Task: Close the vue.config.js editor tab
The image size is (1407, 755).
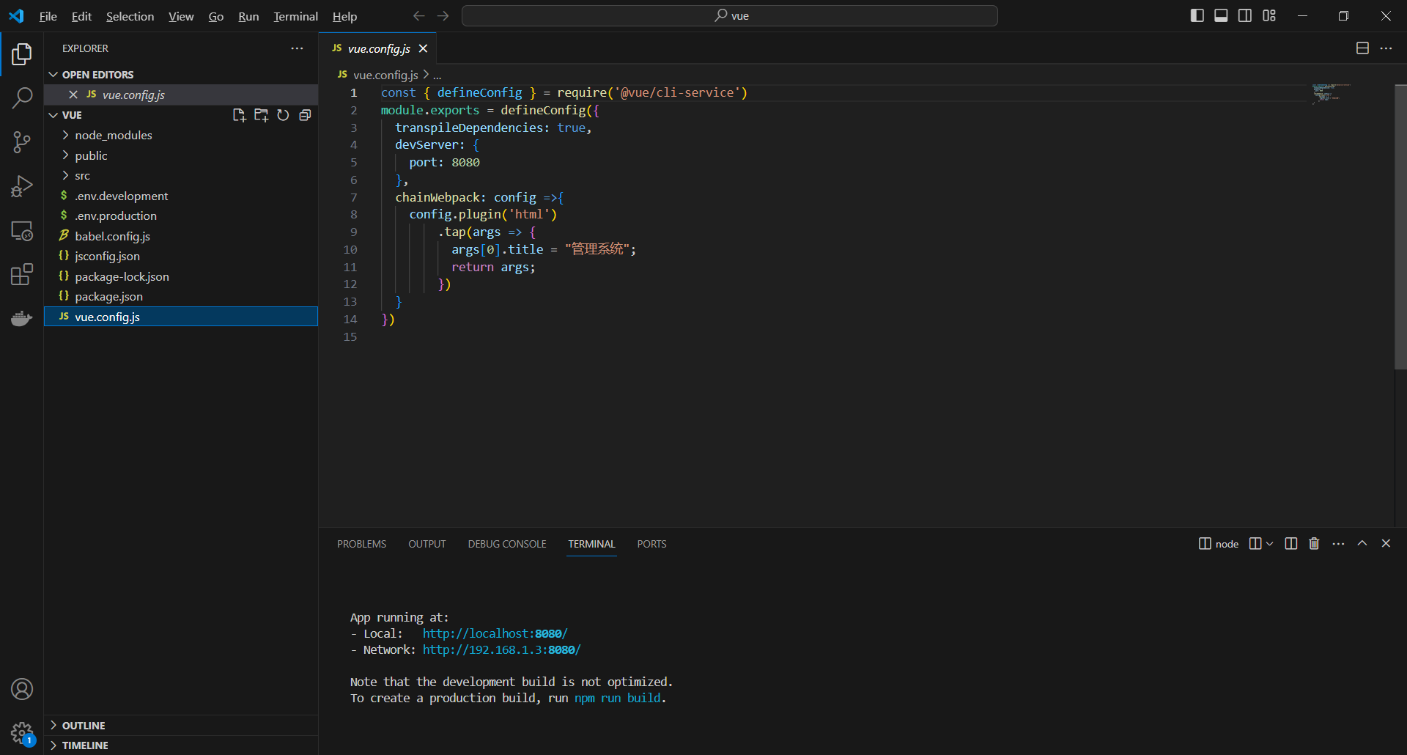Action: (x=423, y=48)
